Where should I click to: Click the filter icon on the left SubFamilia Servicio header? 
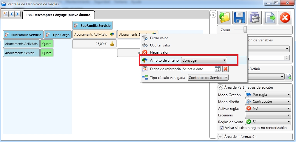7,35
